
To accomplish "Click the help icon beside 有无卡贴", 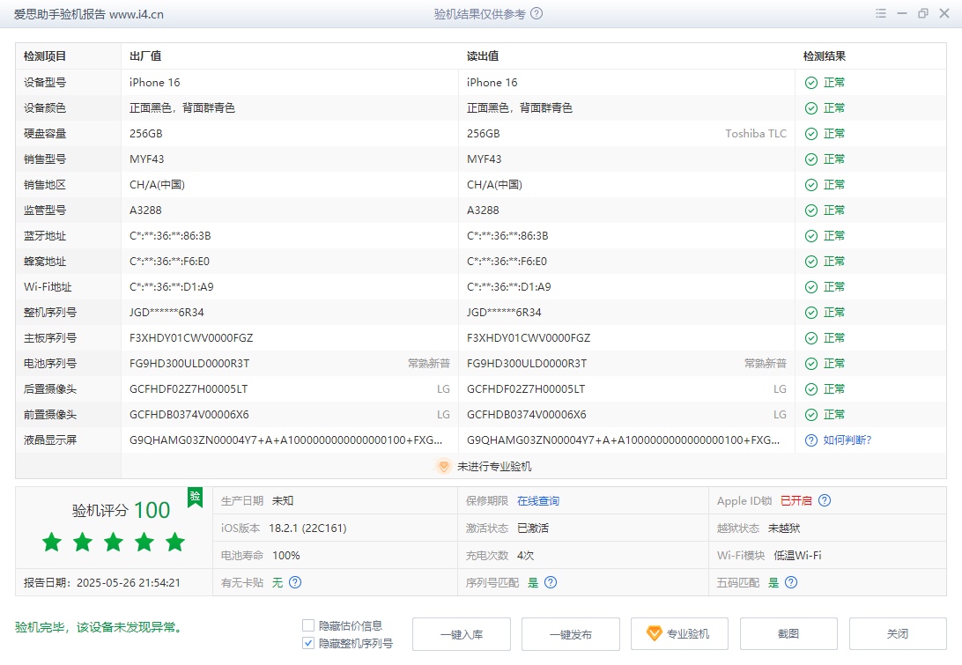I will click(295, 582).
